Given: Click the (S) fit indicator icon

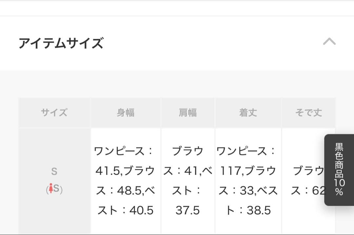Looking at the screenshot, I should point(55,189).
